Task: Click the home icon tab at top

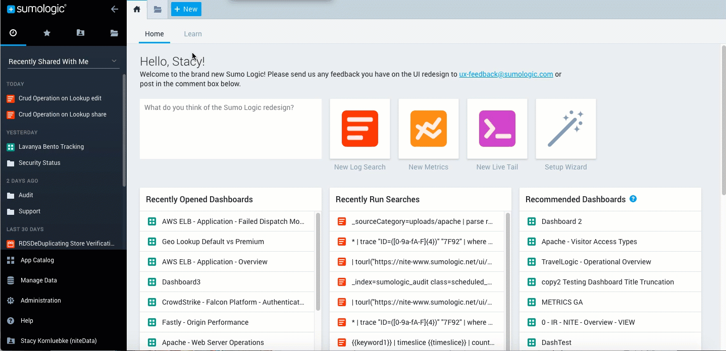Action: 137,9
